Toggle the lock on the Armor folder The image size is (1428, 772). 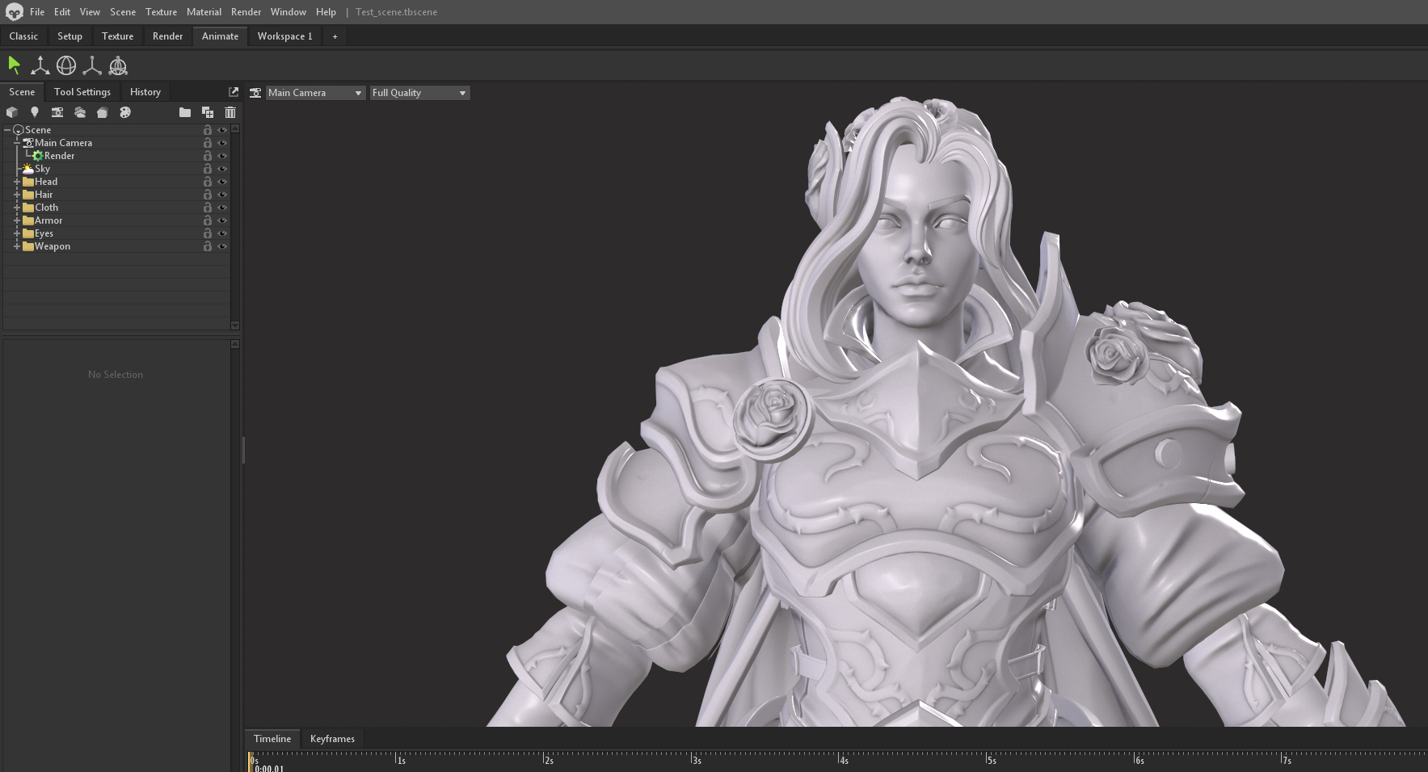pos(208,220)
